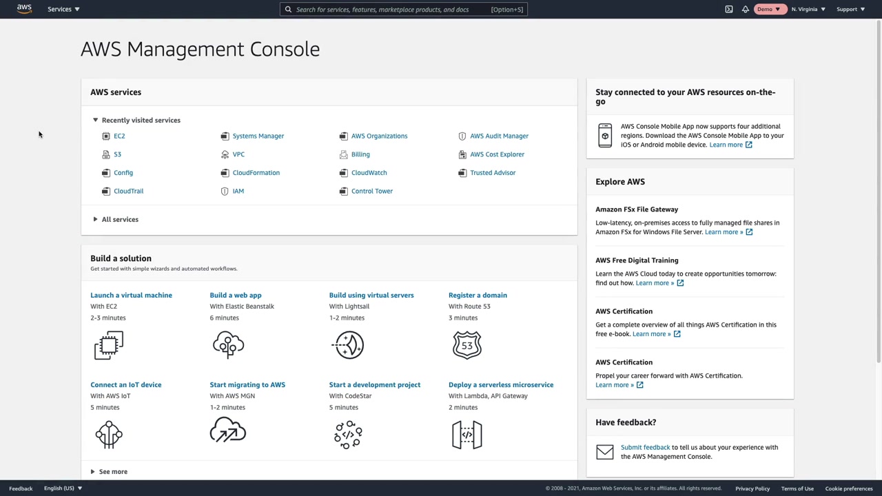882x496 pixels.
Task: Click Connect an IoT device link
Action: click(126, 385)
